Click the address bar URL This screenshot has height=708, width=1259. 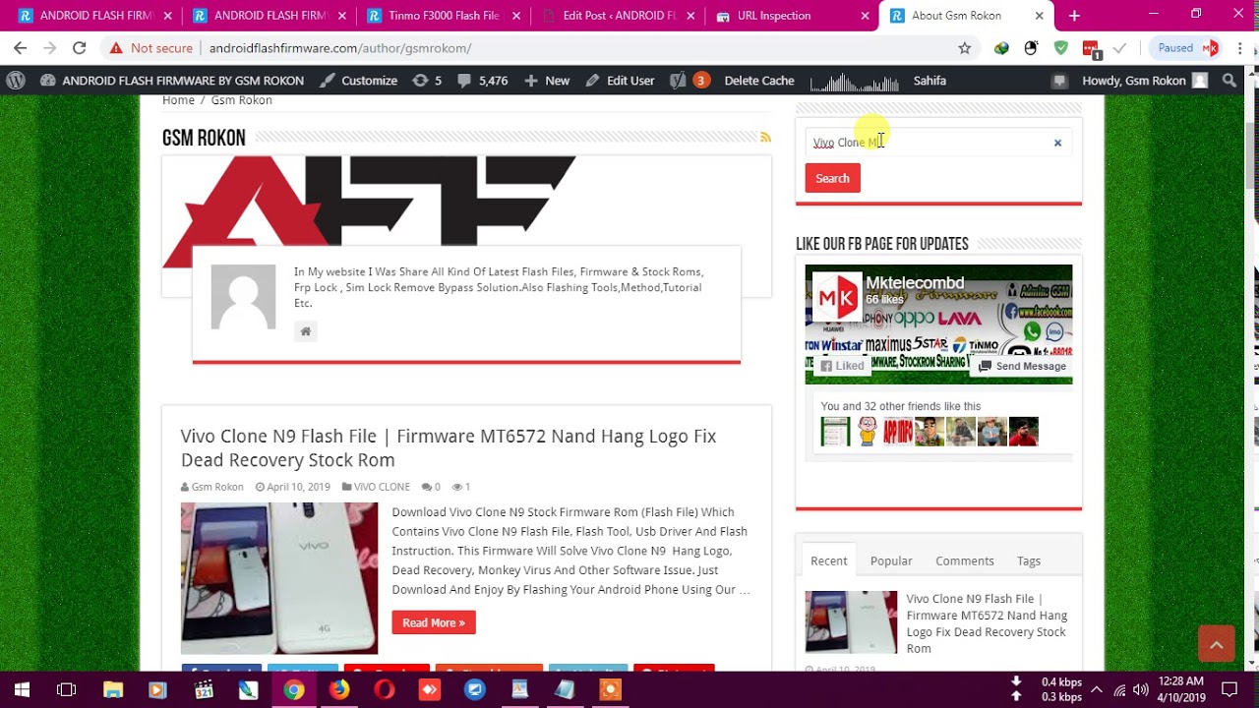tap(340, 48)
